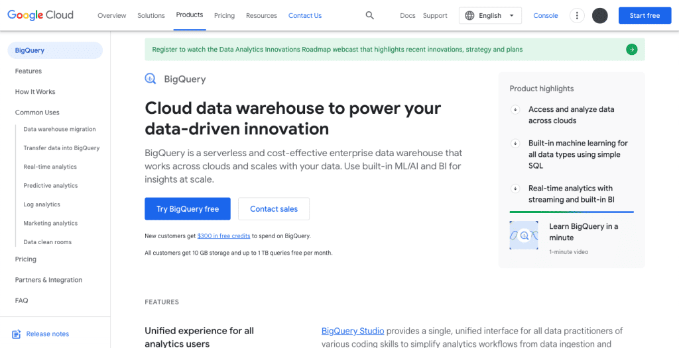
Task: Go to Pricing in the sidebar
Action: pyautogui.click(x=26, y=259)
